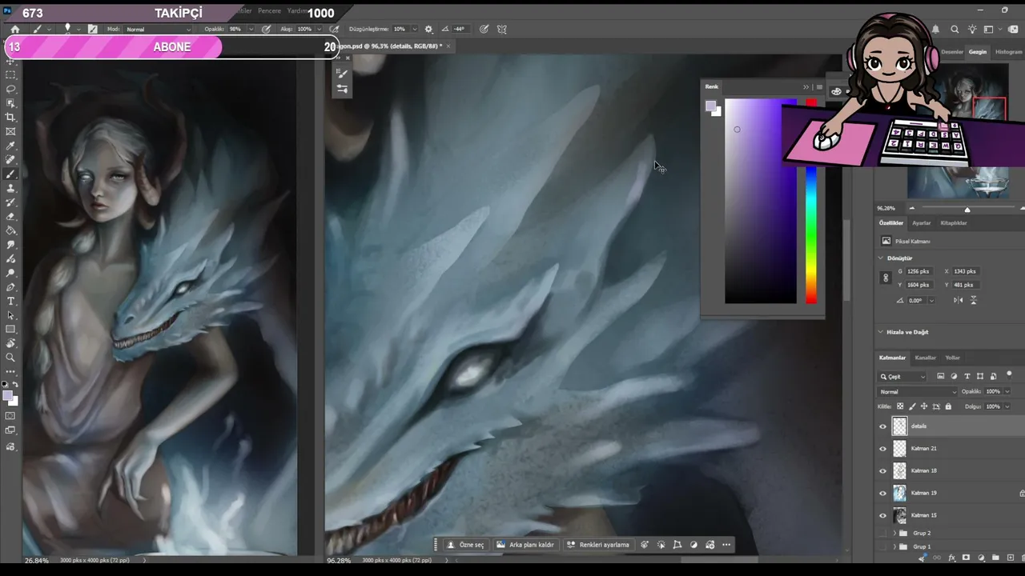
Task: Switch to the Kanallar tab
Action: point(926,358)
